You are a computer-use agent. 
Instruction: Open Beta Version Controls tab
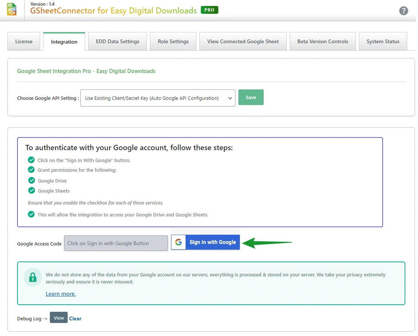pyautogui.click(x=322, y=41)
